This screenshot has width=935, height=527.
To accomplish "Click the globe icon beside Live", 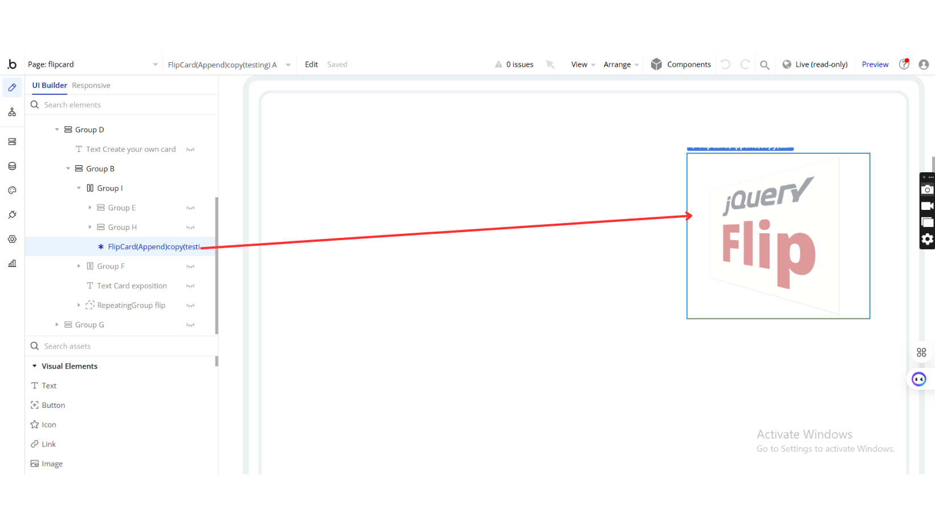I will [x=787, y=64].
